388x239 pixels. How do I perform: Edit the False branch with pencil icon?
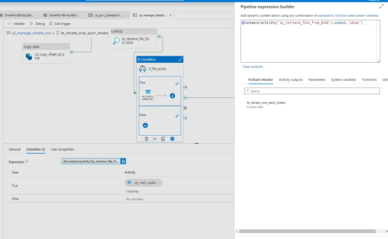(x=177, y=116)
